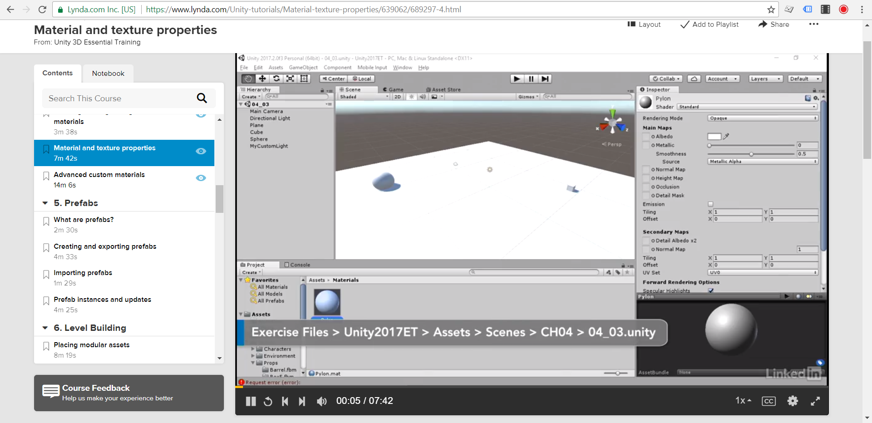The image size is (872, 423).
Task: Bookmark Prefab instances and updates video
Action: pyautogui.click(x=46, y=300)
